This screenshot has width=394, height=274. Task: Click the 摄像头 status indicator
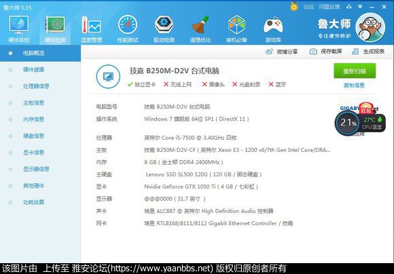coord(213,85)
